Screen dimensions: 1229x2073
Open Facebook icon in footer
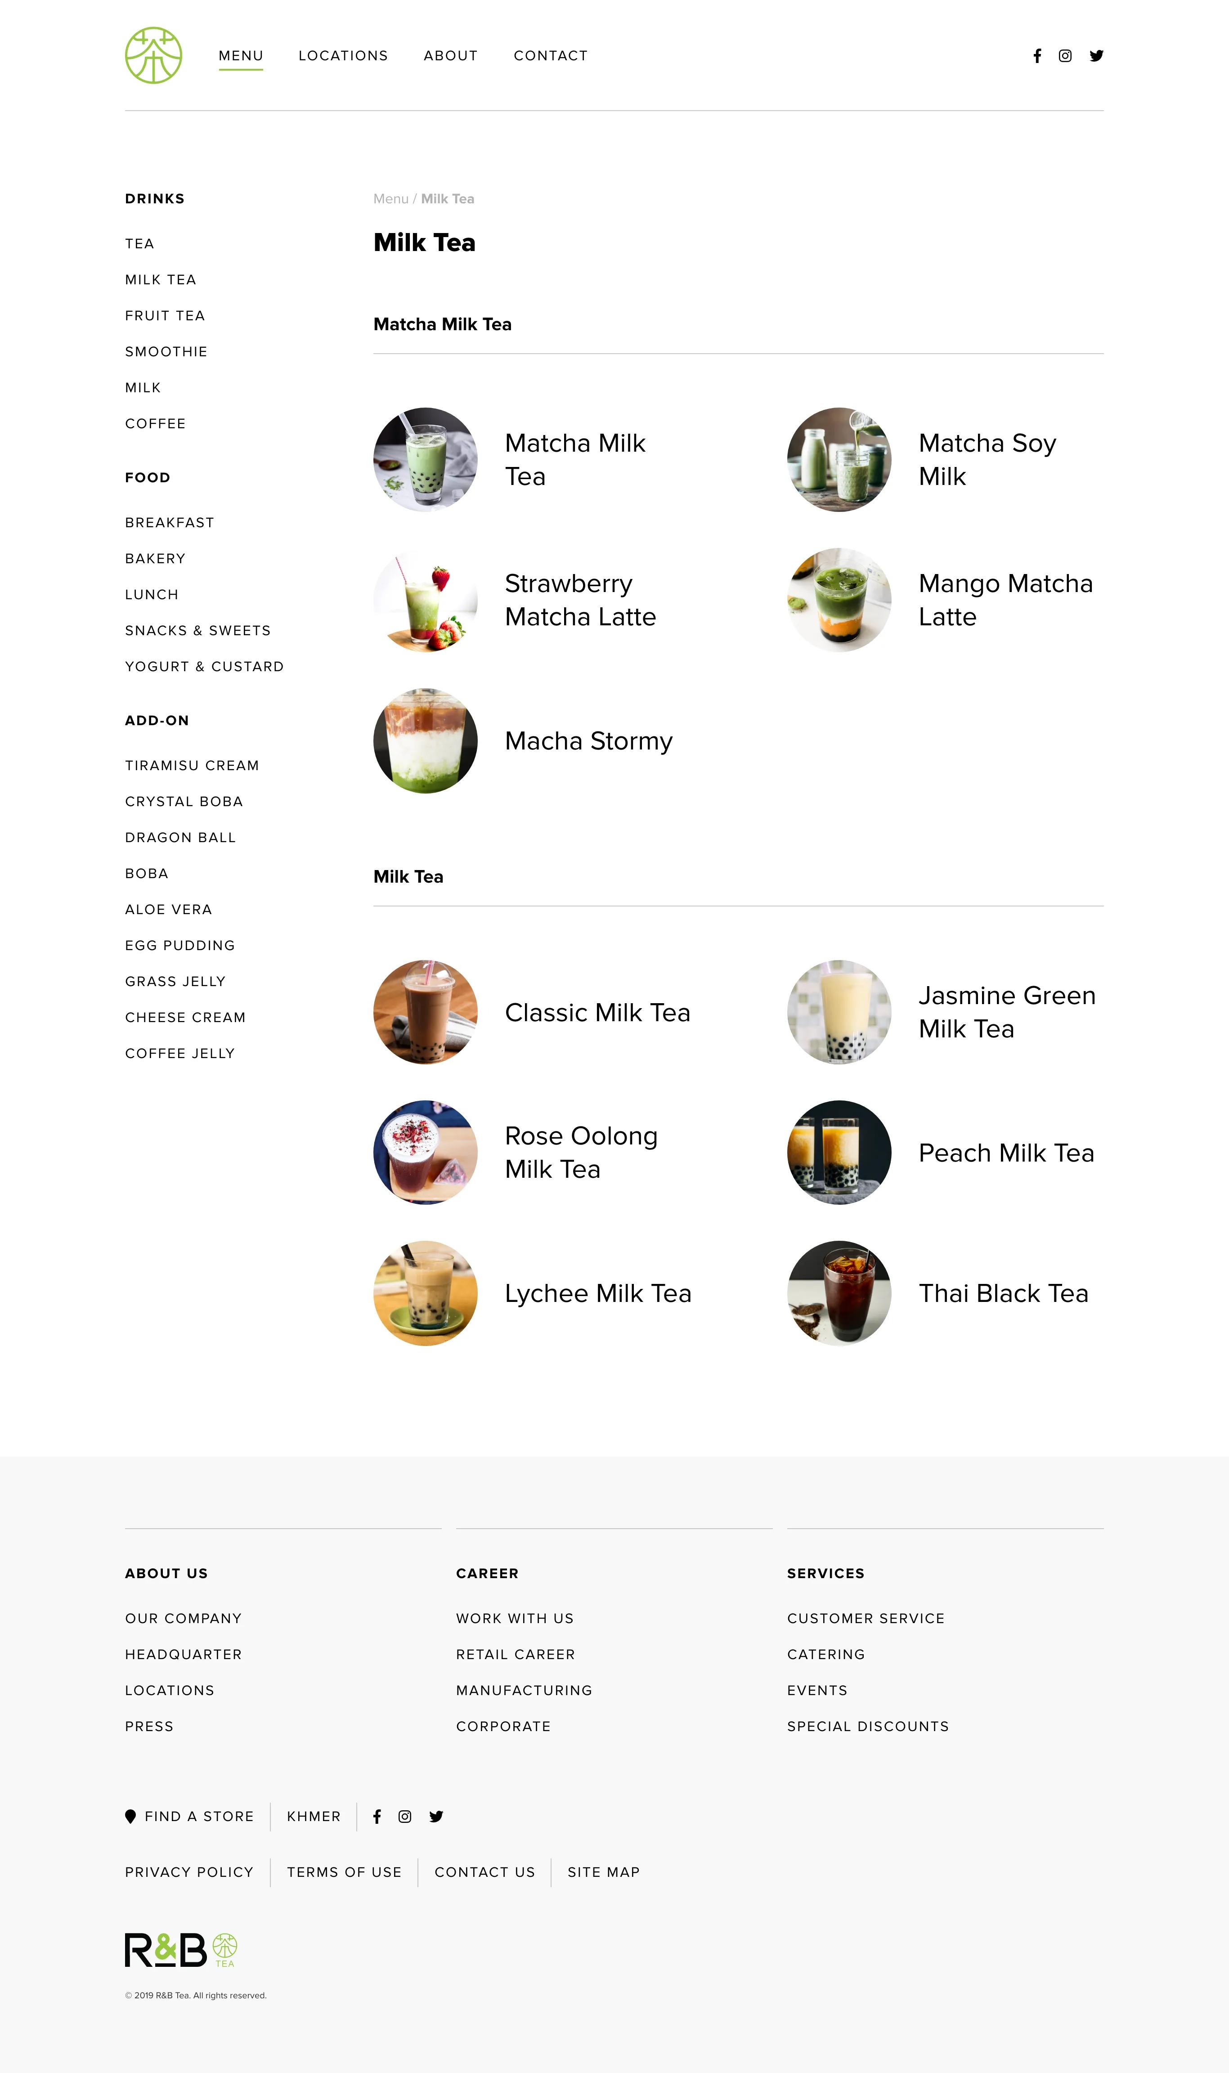(x=377, y=1817)
